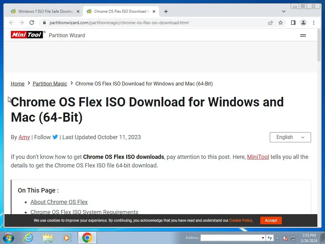Click the On This Page heading
This screenshot has height=244, width=325.
click(x=38, y=190)
